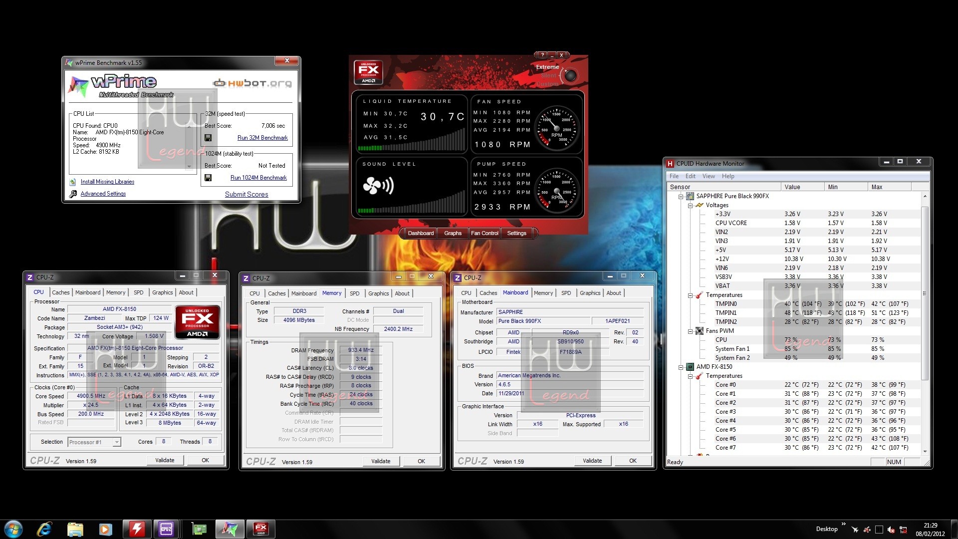958x539 pixels.
Task: Click the Advanced Settings wrench icon in wPrime
Action: click(73, 194)
